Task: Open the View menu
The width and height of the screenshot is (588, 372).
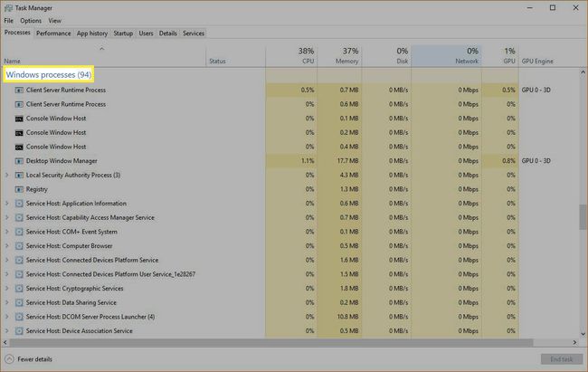Action: (x=55, y=21)
